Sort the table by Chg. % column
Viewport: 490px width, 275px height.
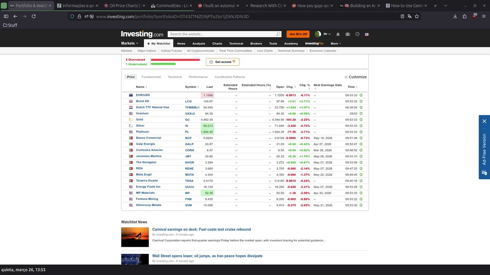pos(305,86)
